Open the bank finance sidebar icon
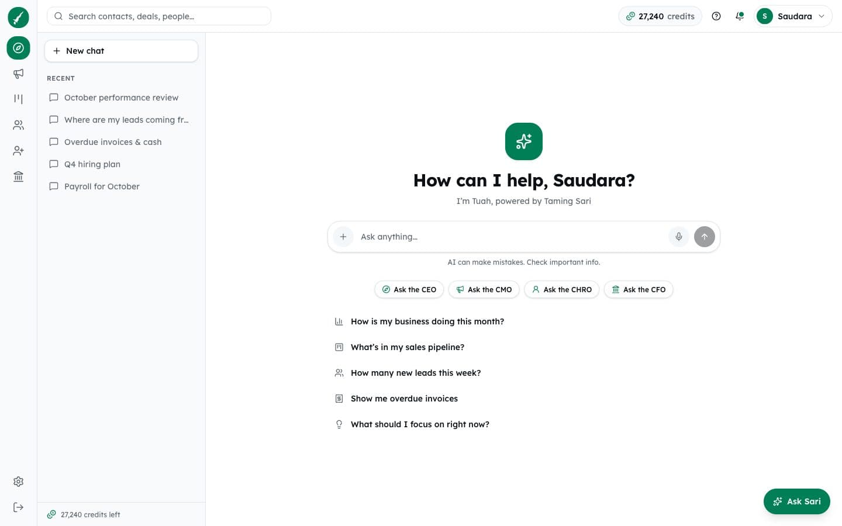Screen dimensions: 842x526 tap(18, 177)
